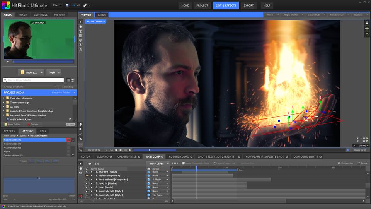Click the viewer playback scrubber bar
371x209 pixels.
click(240, 150)
